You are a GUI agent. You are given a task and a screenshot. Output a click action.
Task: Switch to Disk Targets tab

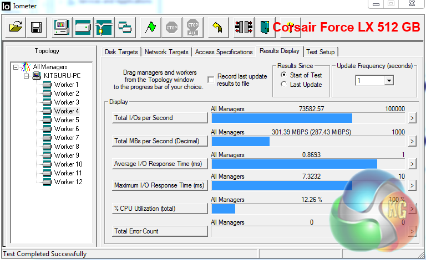[121, 52]
